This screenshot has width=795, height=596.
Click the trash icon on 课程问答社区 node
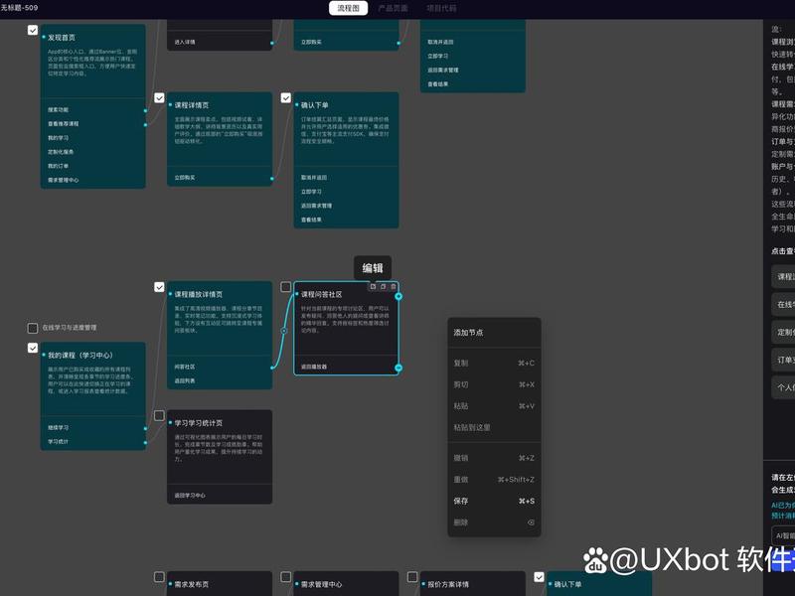(394, 287)
